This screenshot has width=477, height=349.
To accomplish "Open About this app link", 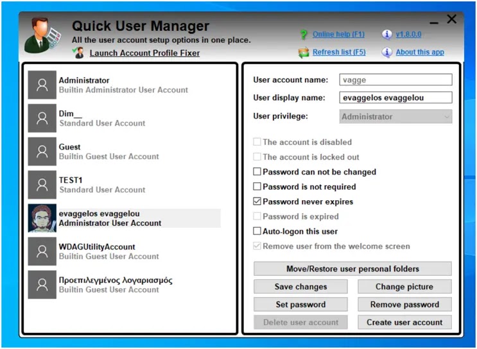I will tap(420, 52).
